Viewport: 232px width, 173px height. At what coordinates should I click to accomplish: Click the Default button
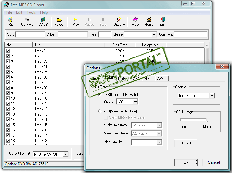186,143
